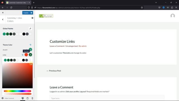Open the list all tabs chevron
Screen dimensions: 179x101
pyautogui.click(x=156, y=3)
